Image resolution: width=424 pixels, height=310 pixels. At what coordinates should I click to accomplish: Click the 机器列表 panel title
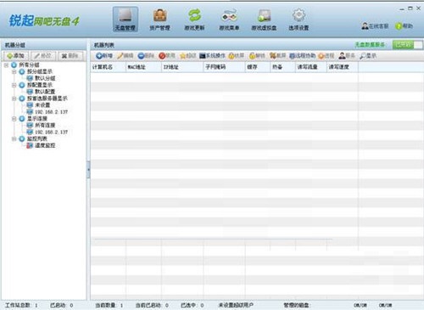pos(104,45)
